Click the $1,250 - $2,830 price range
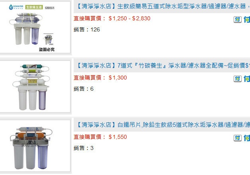Viewport: 250px width, 175px height. (x=129, y=18)
